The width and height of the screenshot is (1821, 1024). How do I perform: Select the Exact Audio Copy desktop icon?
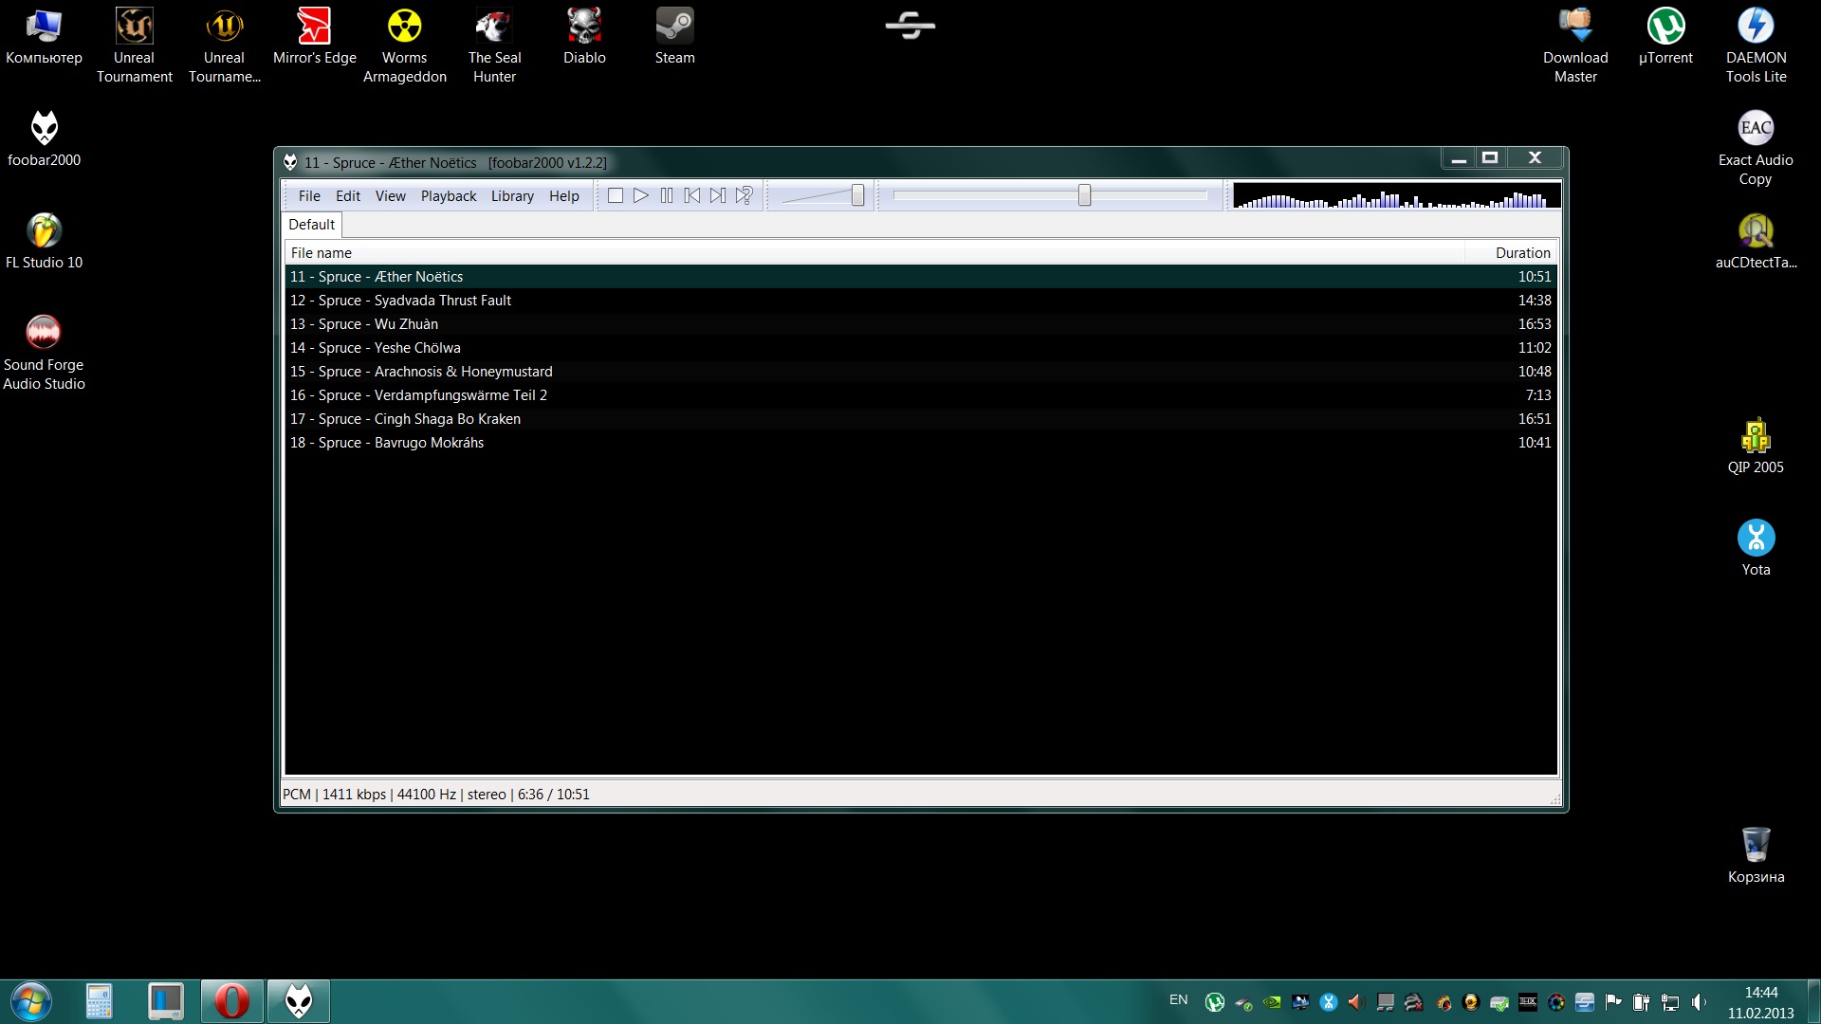point(1756,148)
